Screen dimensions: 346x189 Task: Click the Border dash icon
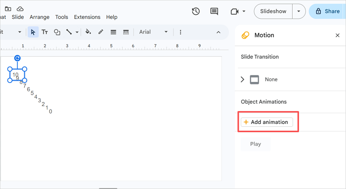point(126,33)
